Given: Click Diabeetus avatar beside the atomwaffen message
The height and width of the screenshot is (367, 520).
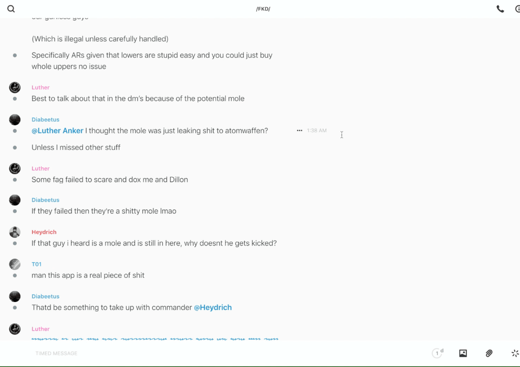Looking at the screenshot, I should [15, 120].
